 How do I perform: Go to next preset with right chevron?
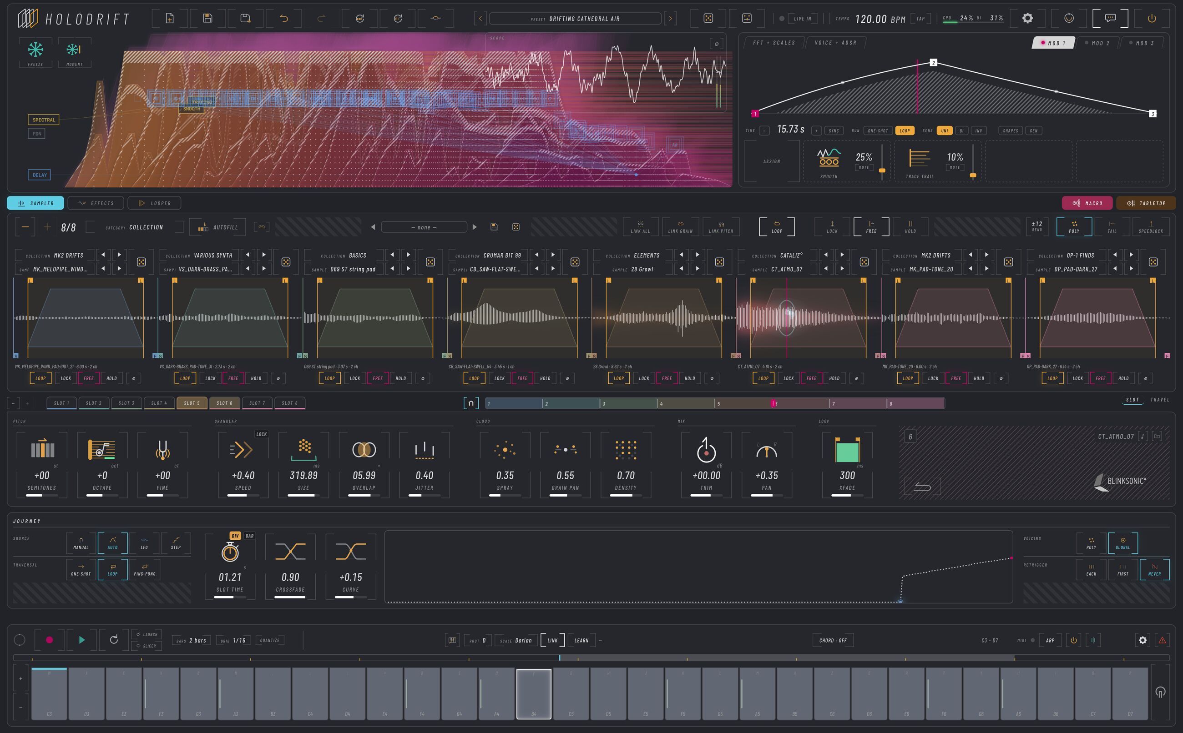click(670, 19)
